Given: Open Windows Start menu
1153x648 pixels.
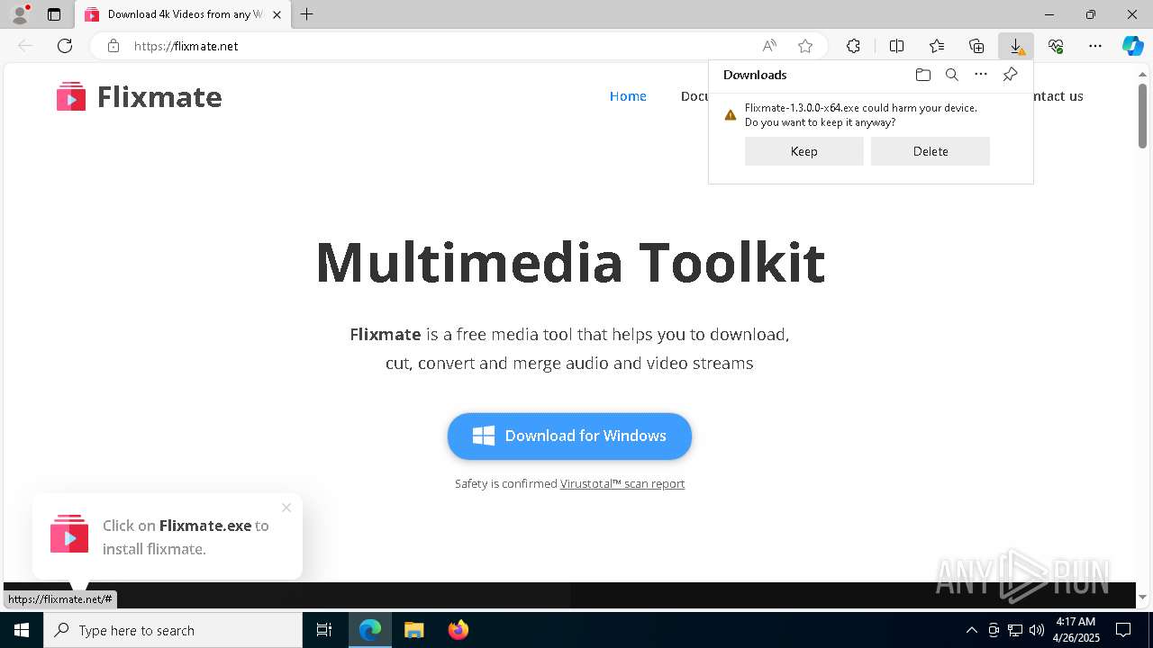Looking at the screenshot, I should click(22, 630).
